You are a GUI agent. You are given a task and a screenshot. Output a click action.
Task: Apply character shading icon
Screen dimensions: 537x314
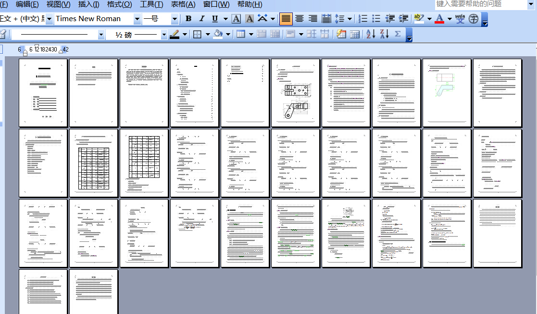(250, 19)
